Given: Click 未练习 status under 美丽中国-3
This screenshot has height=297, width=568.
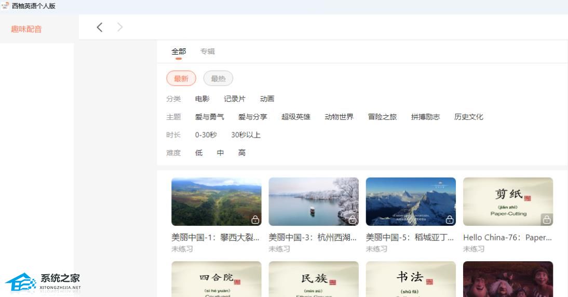Looking at the screenshot, I should point(279,249).
